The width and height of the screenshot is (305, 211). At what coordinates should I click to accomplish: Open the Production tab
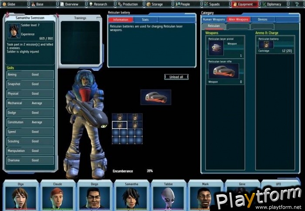point(129,4)
